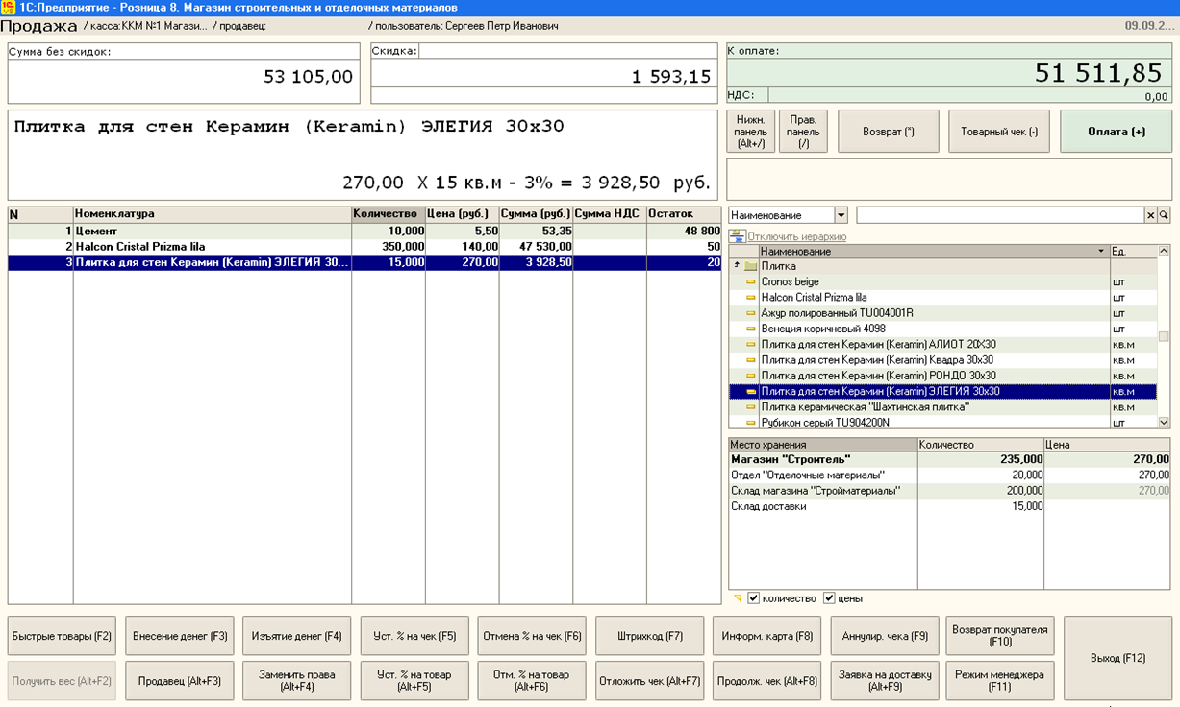Switch to Режим менеджера (F11)
Viewport: 1180px width, 707px height.
click(1000, 681)
